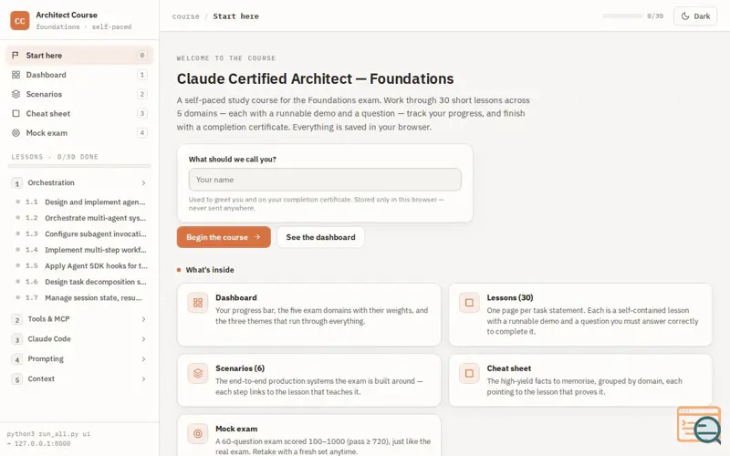Click the floating terminal search icon
Screen dimensions: 730x456
[699, 425]
